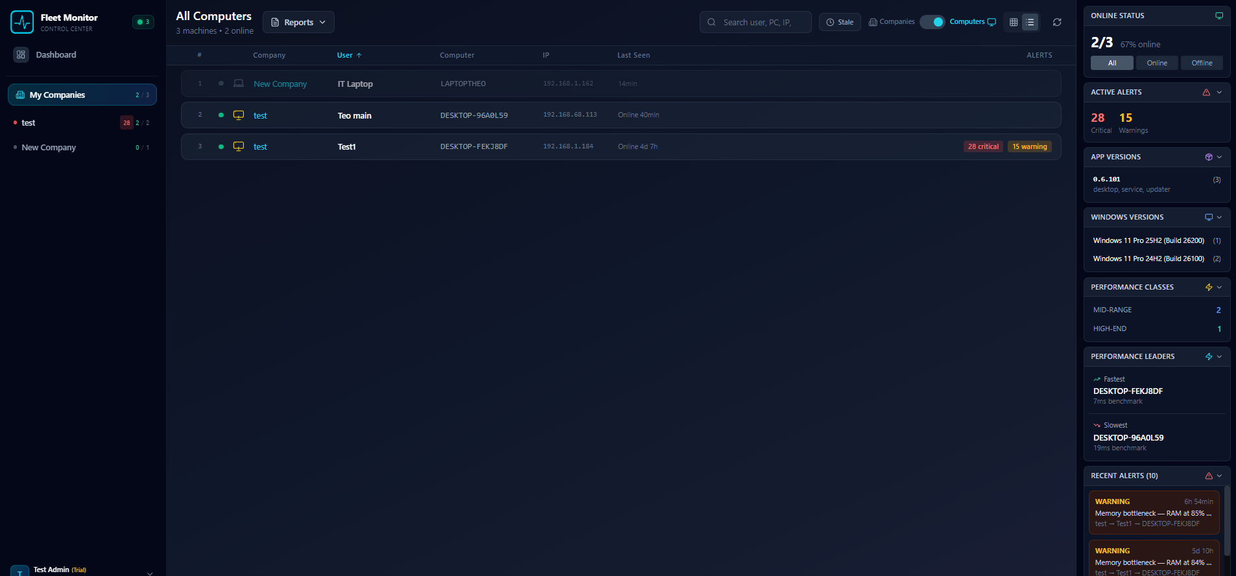
Task: Collapse the App Versions panel
Action: (1219, 157)
